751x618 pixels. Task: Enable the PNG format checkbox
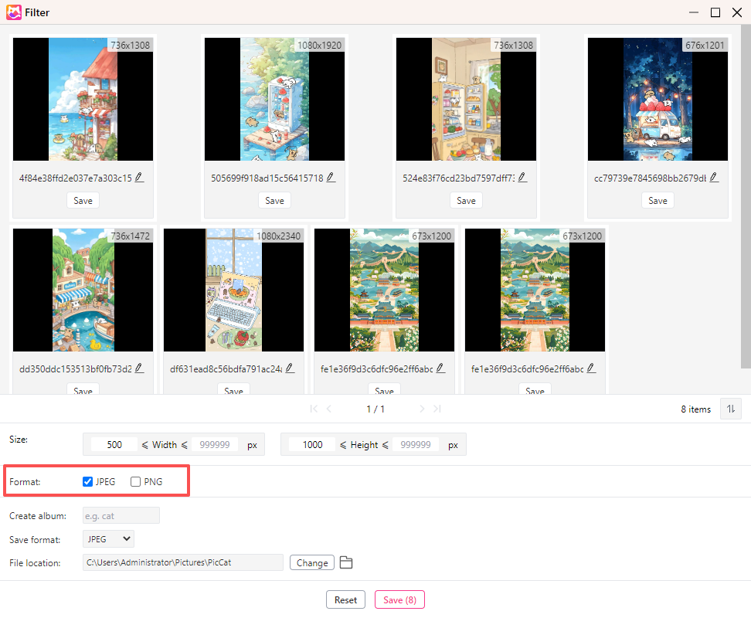[135, 481]
